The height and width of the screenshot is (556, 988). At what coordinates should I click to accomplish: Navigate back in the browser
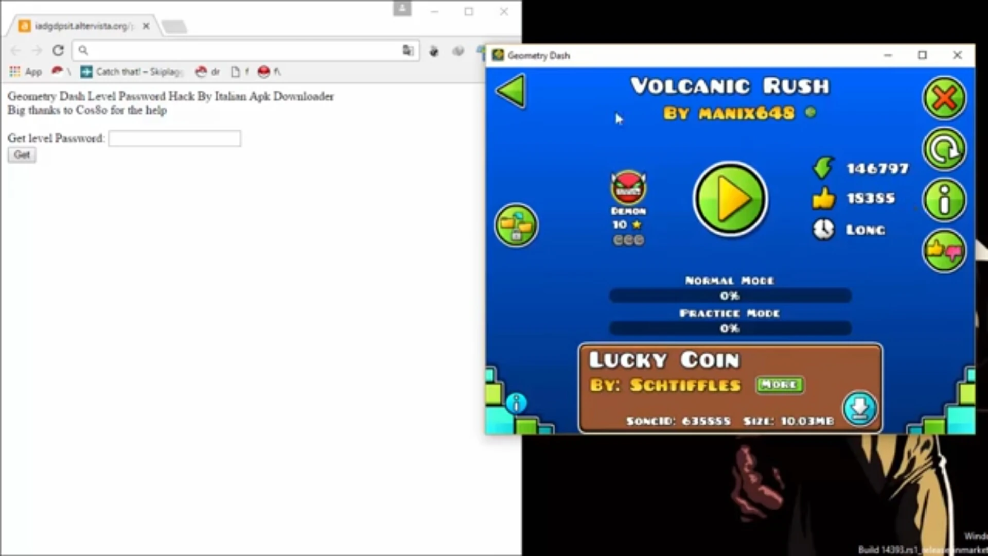coord(16,50)
